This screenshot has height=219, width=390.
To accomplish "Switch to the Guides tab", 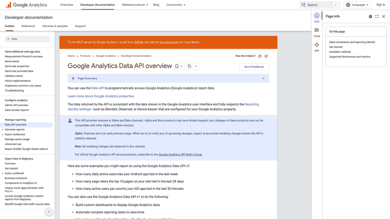I will [x=9, y=26].
